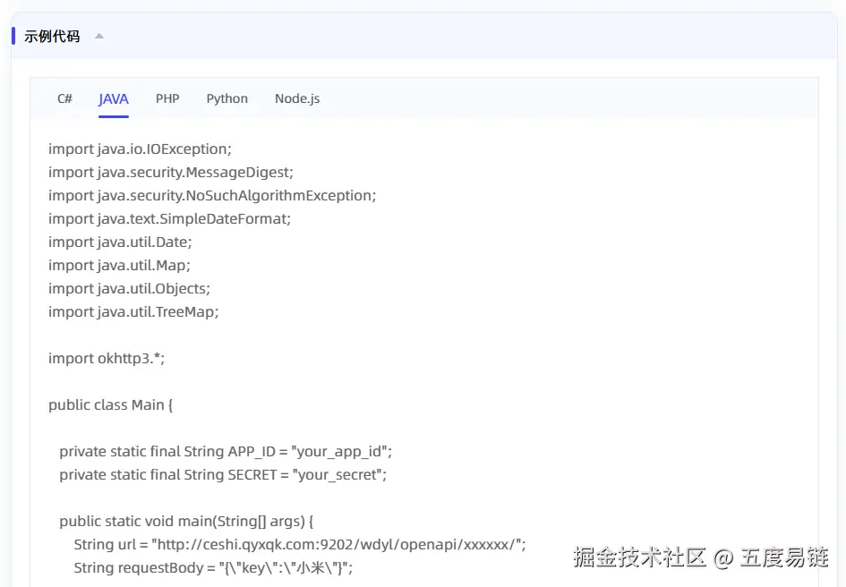The image size is (846, 587).
Task: Click the import java.util.TreeMap; line
Action: click(133, 311)
